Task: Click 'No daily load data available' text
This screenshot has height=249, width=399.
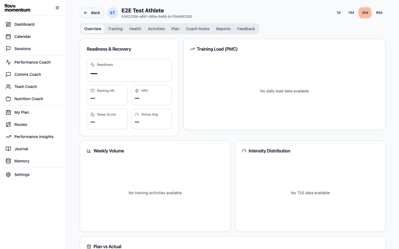Action: click(x=284, y=91)
